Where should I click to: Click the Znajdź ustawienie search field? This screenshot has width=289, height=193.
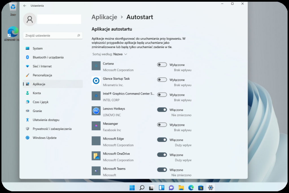pos(53,35)
